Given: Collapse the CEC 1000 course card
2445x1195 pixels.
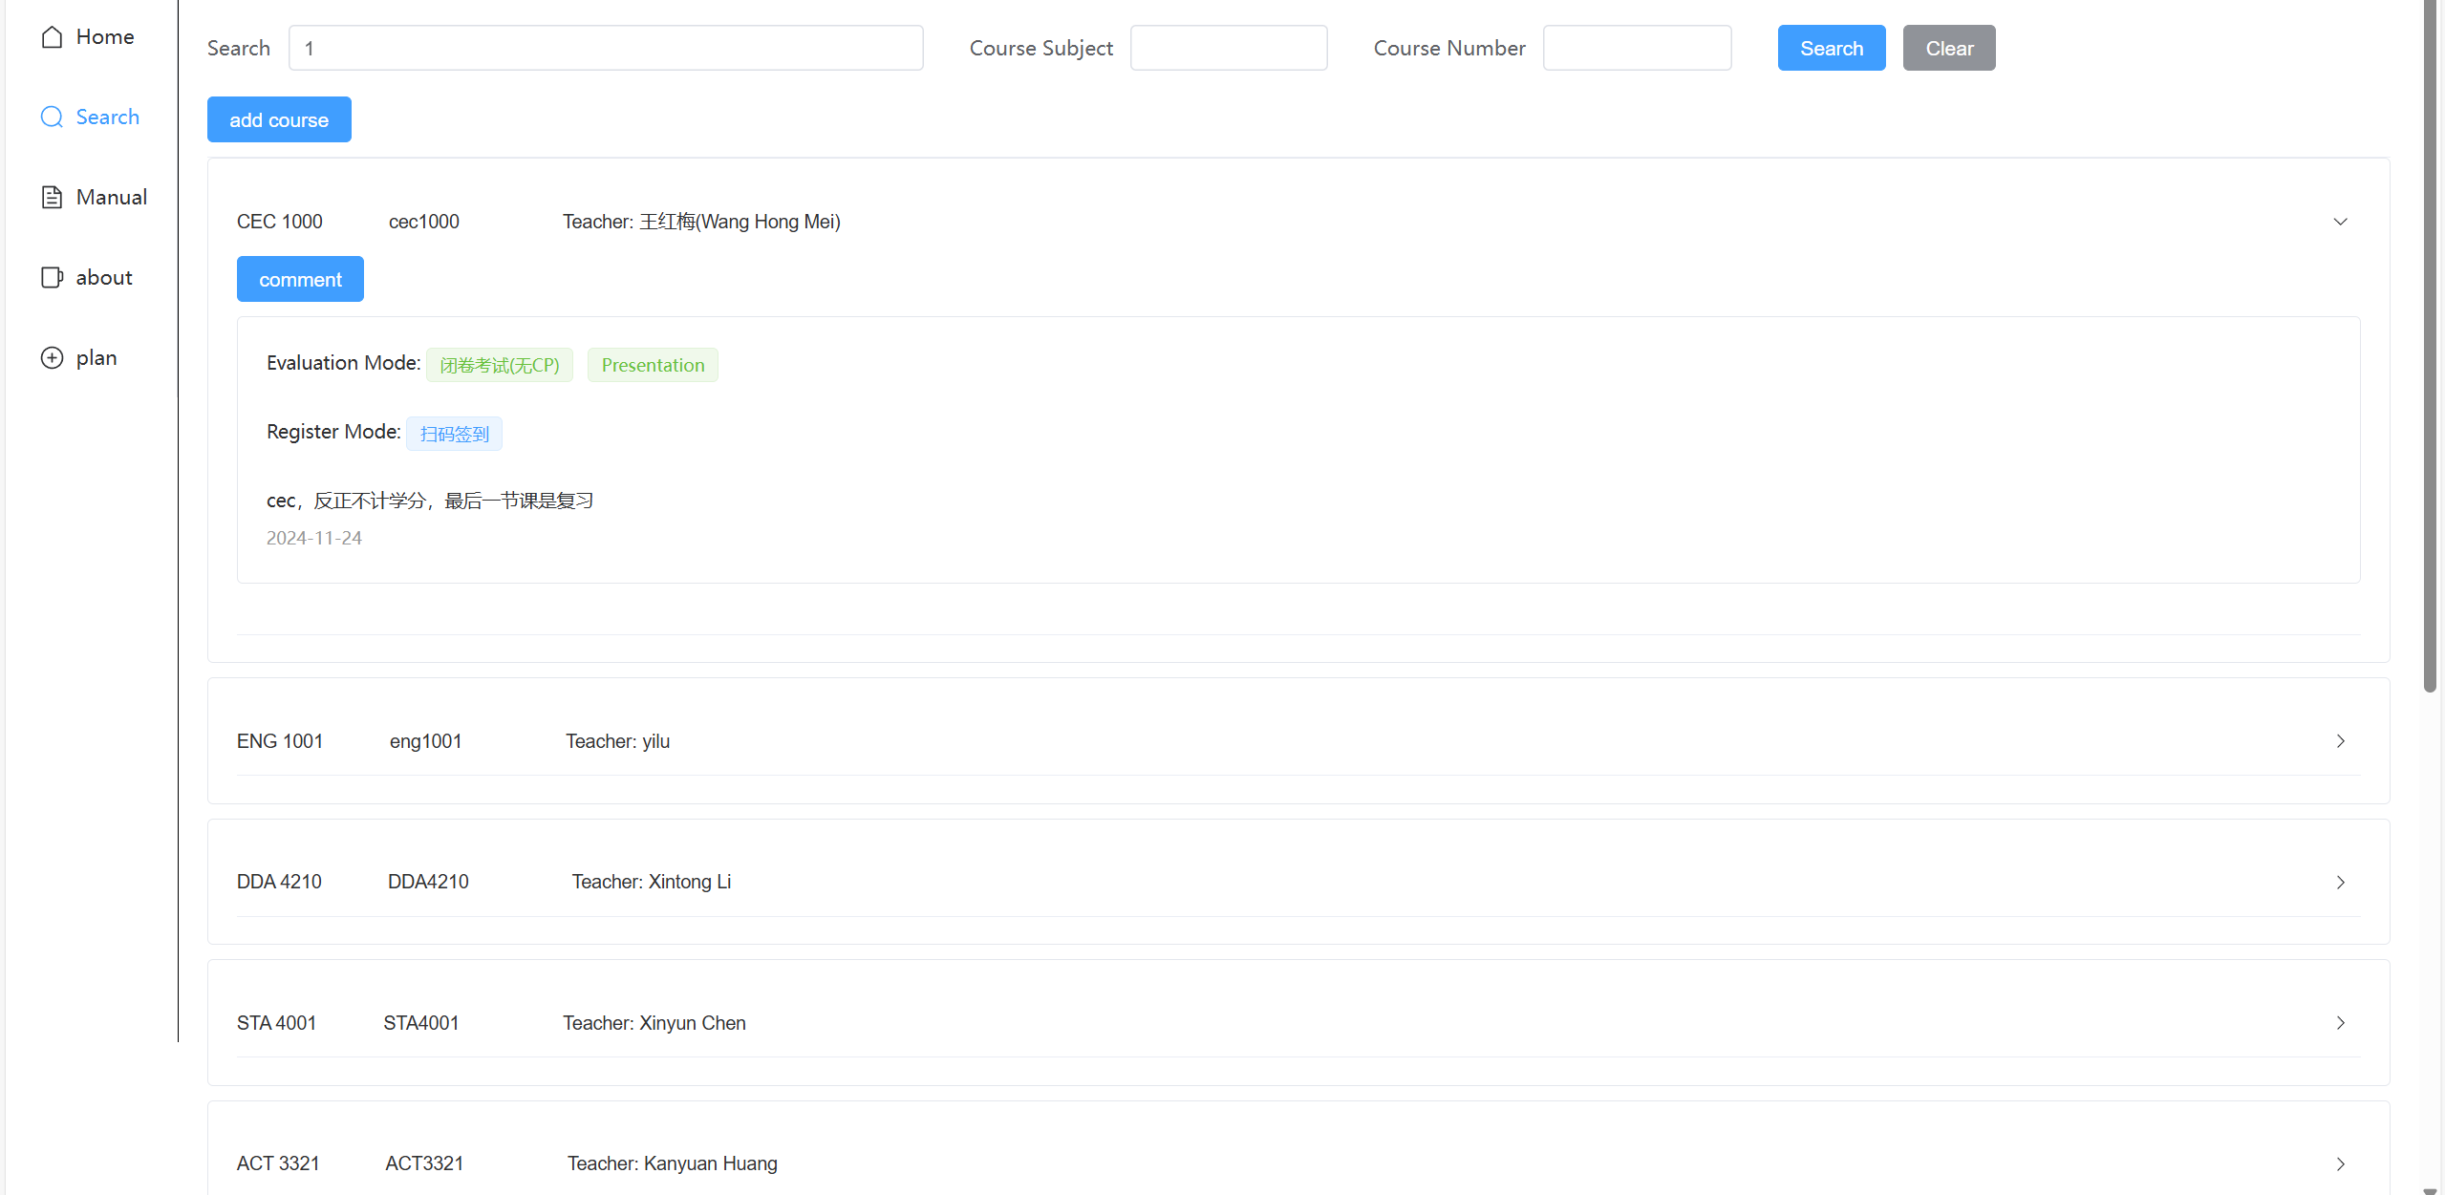Looking at the screenshot, I should (2340, 222).
